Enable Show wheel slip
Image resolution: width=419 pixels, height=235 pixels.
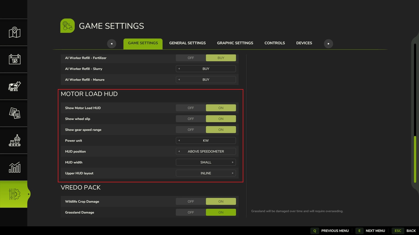pyautogui.click(x=221, y=119)
